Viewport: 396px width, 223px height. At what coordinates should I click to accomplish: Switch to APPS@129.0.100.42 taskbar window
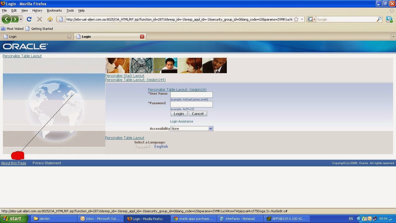pos(287,219)
